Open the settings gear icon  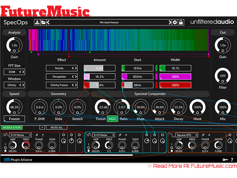(x=175, y=23)
